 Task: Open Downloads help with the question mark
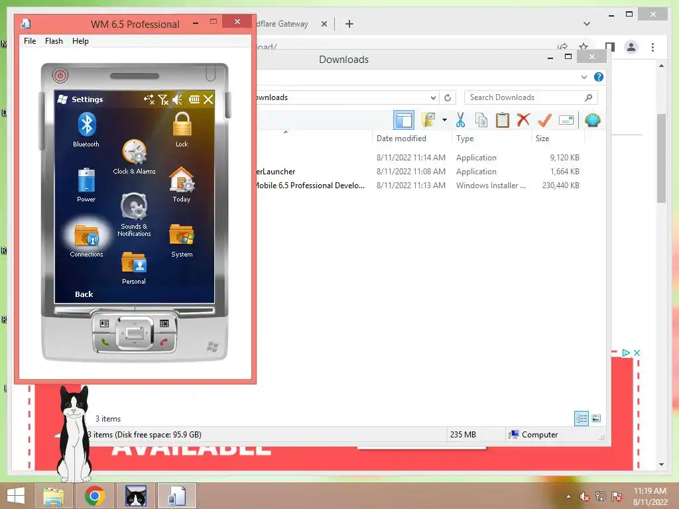pos(599,77)
